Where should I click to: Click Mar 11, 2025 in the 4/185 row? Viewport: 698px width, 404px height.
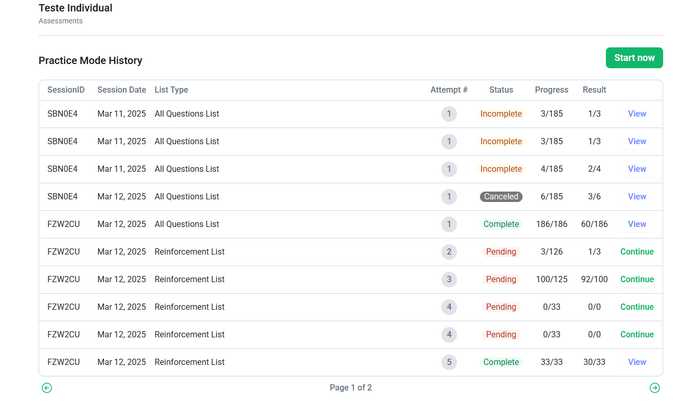[122, 169]
